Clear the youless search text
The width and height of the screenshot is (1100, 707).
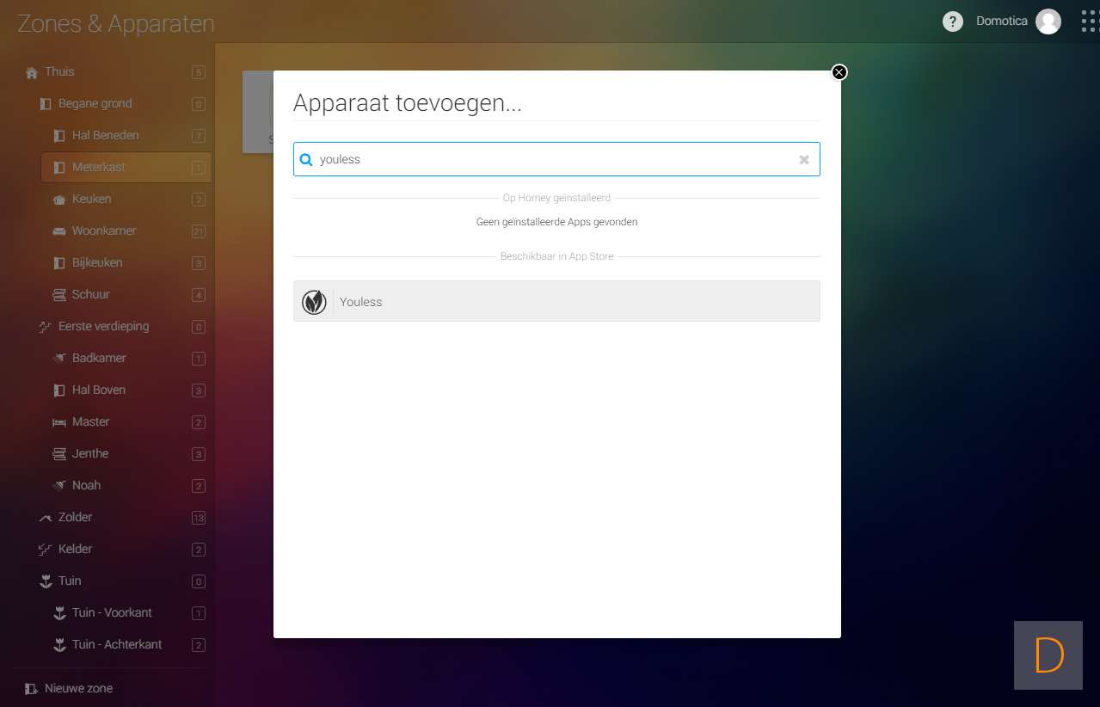804,160
